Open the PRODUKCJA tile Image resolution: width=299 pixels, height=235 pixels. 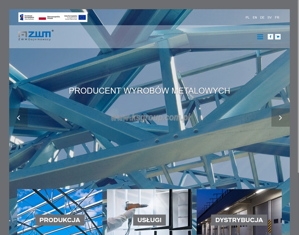[x=60, y=212]
